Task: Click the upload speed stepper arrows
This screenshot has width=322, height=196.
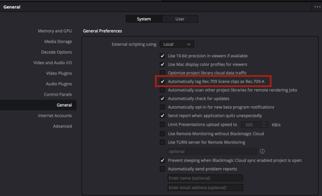Action: [264, 125]
